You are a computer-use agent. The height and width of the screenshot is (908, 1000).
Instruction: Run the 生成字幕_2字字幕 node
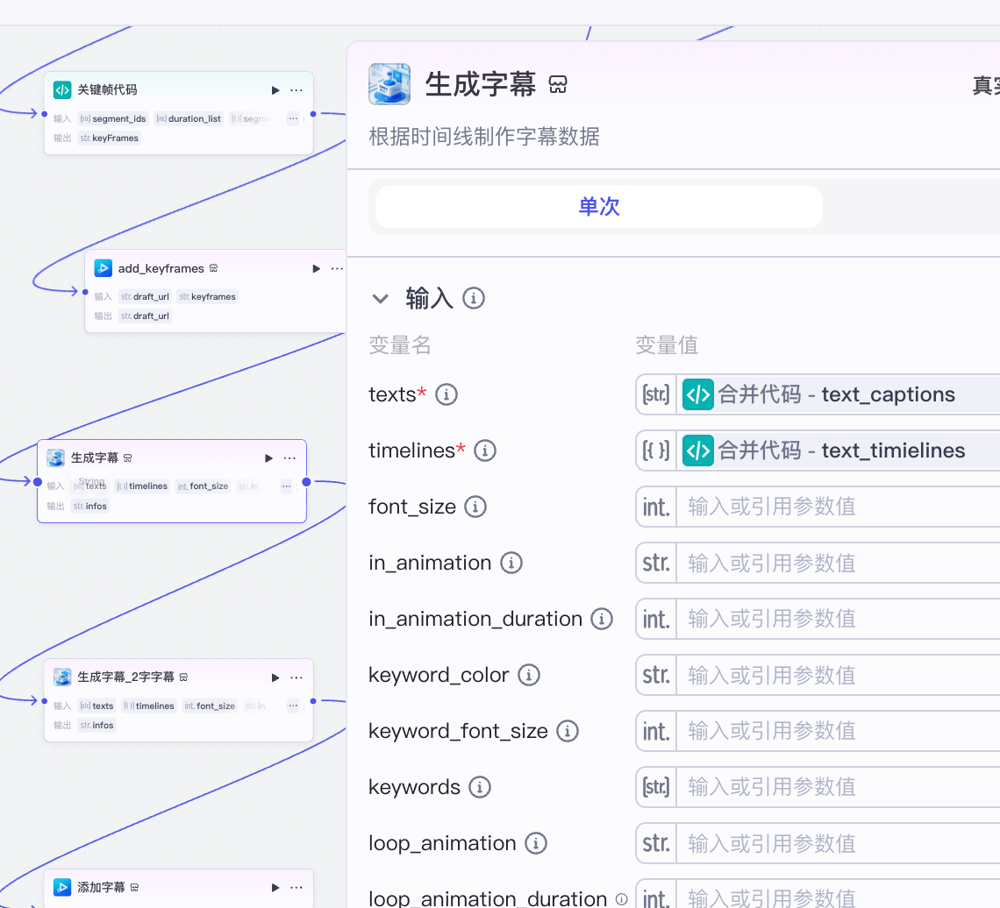[x=275, y=677]
